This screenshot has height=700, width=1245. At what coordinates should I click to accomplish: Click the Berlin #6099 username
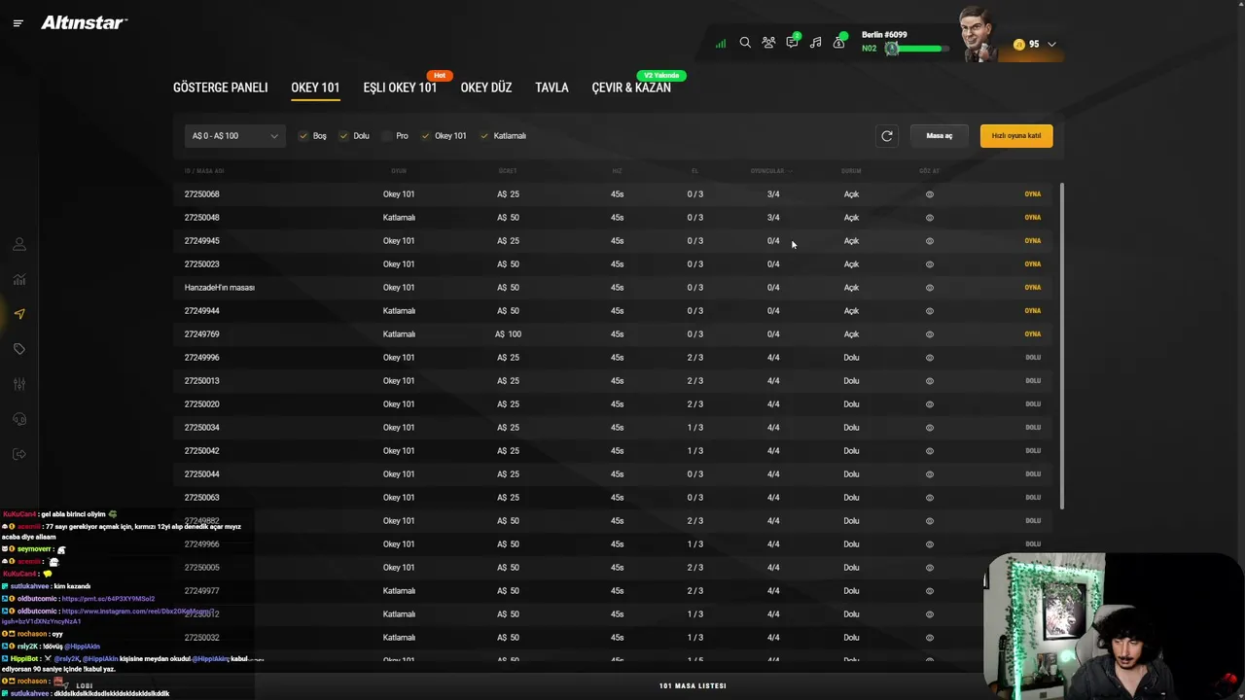pos(884,35)
